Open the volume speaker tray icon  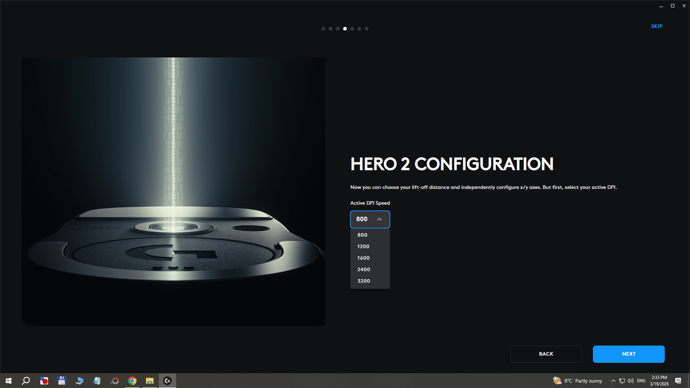(630, 381)
